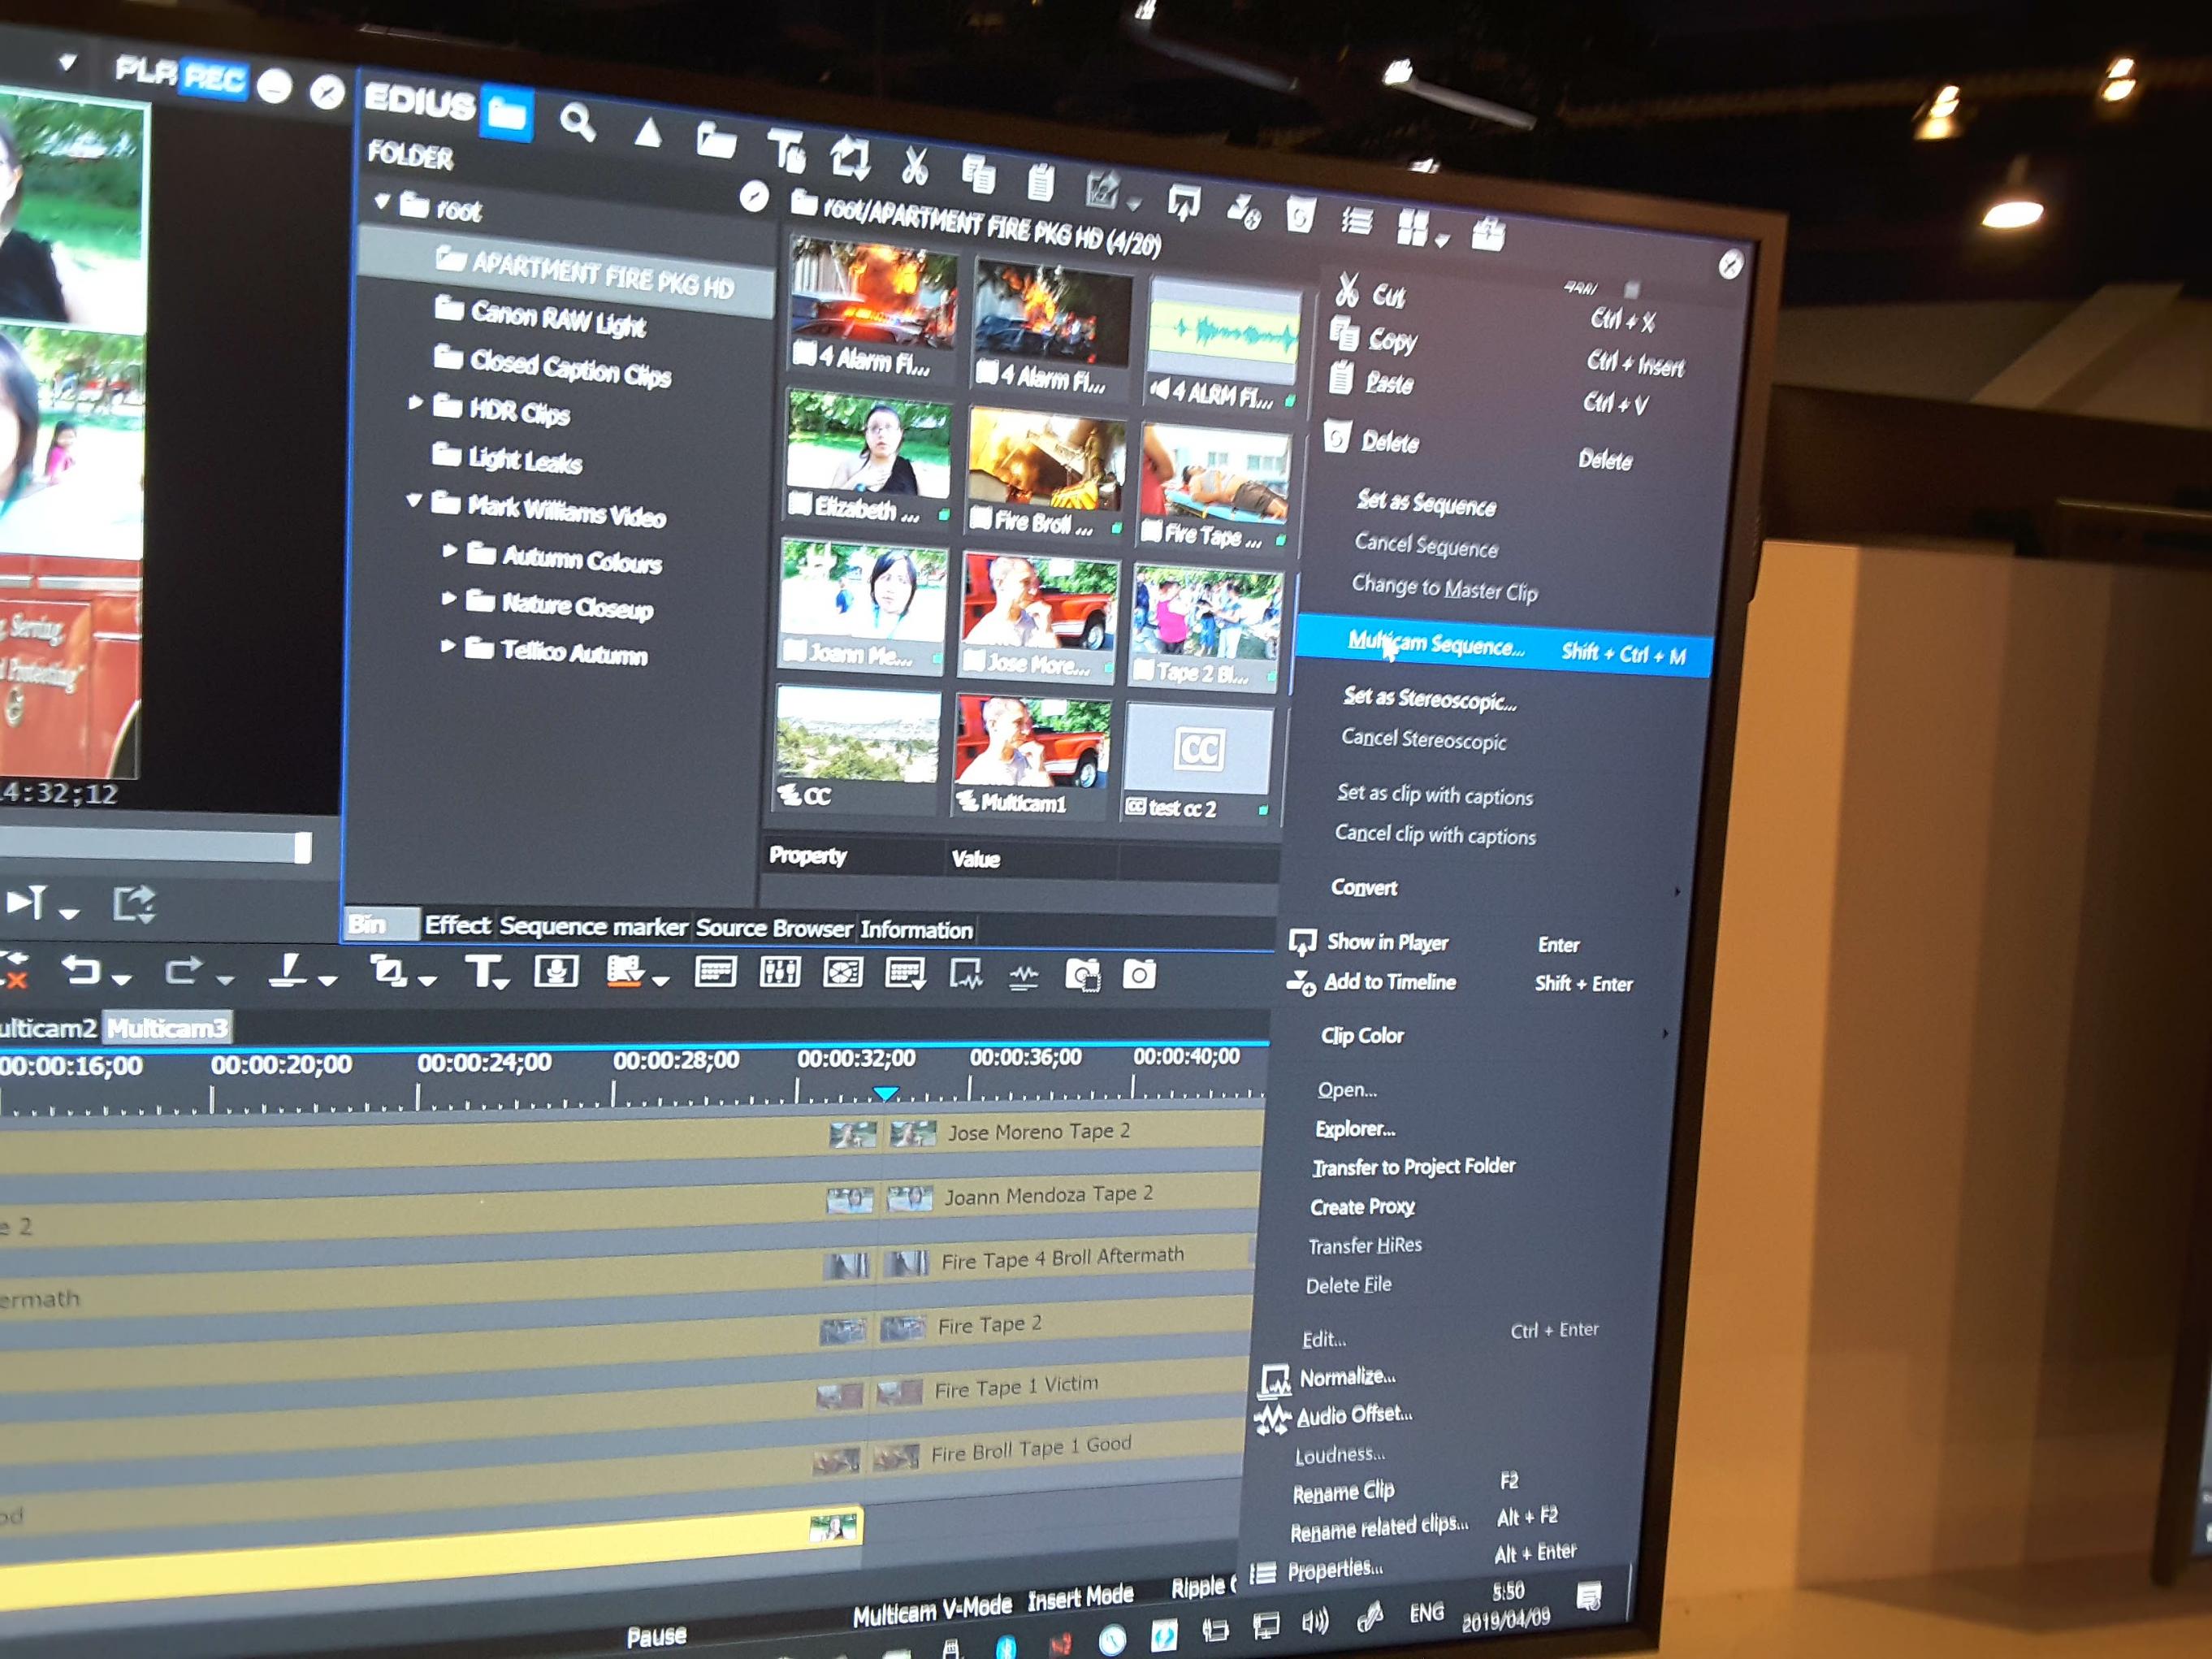The height and width of the screenshot is (1659, 2212).
Task: Collapse the root folder tree
Action: (382, 201)
